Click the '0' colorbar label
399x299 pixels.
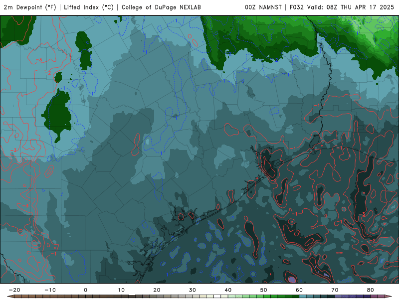coord(85,290)
